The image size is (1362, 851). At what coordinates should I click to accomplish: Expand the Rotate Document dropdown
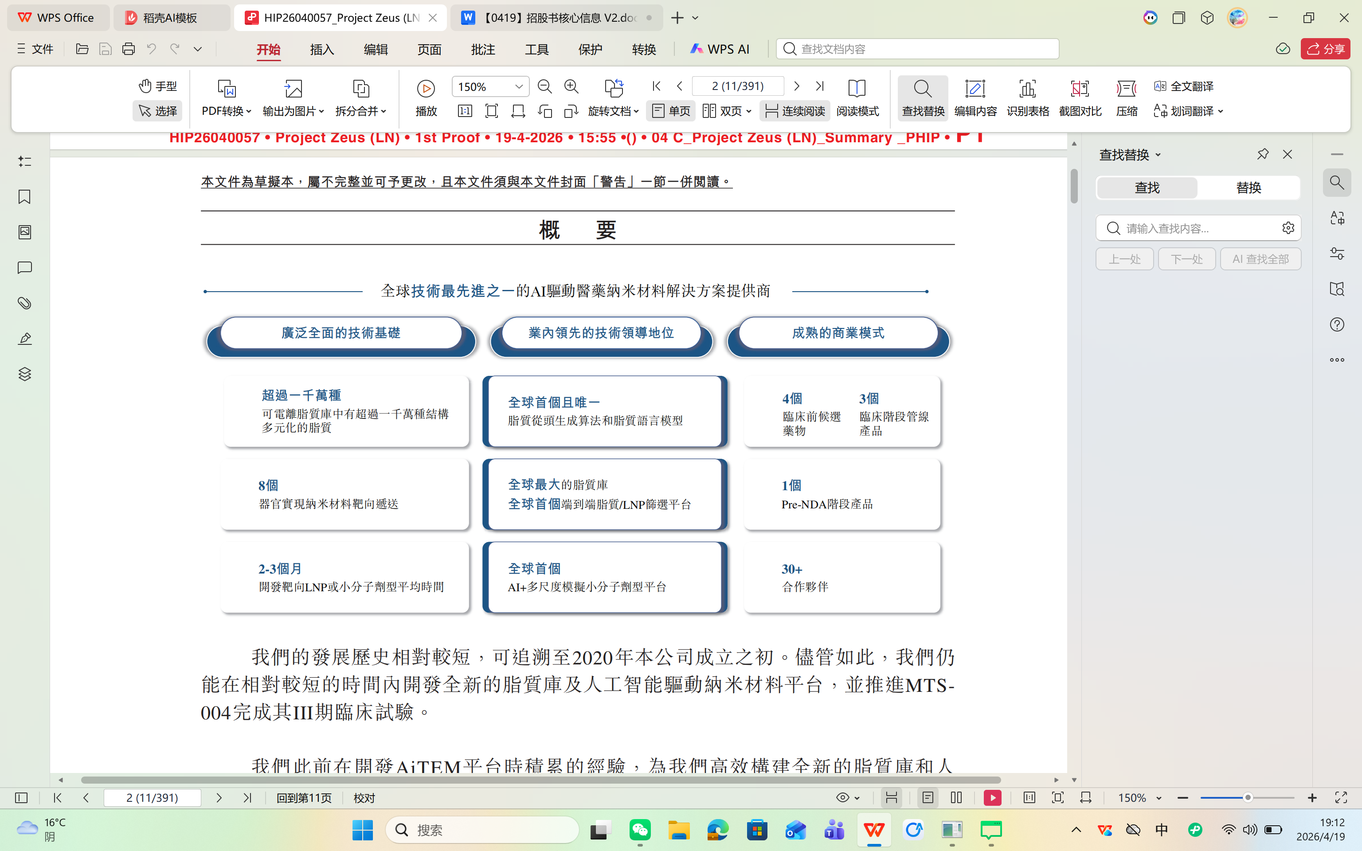614,111
